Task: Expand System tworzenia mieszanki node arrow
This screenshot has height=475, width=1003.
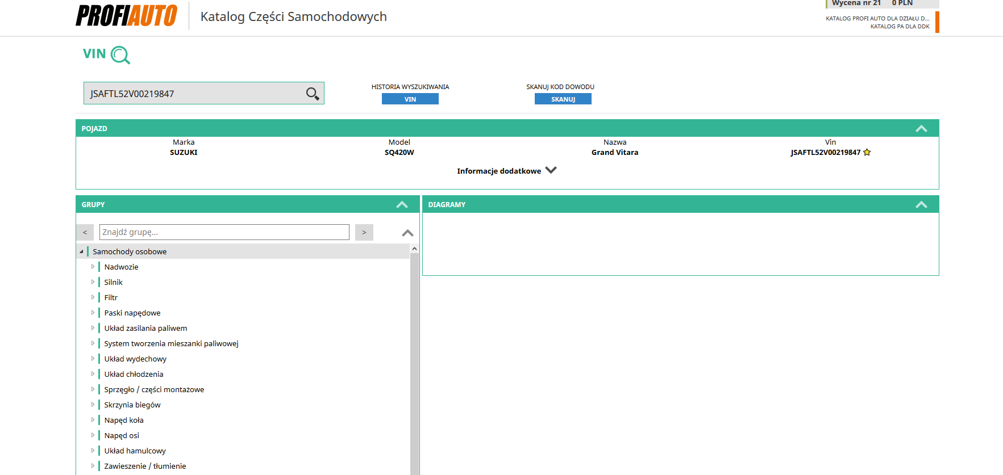Action: pos(93,343)
